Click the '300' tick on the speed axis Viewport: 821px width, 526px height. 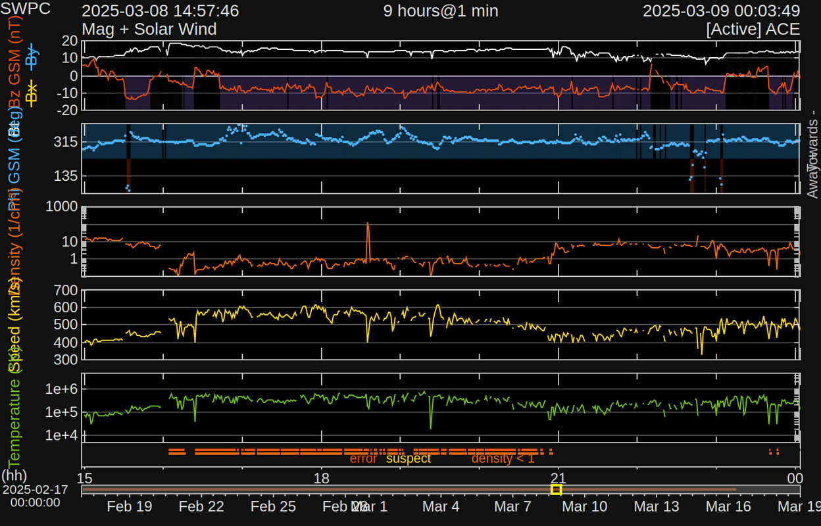[66, 360]
